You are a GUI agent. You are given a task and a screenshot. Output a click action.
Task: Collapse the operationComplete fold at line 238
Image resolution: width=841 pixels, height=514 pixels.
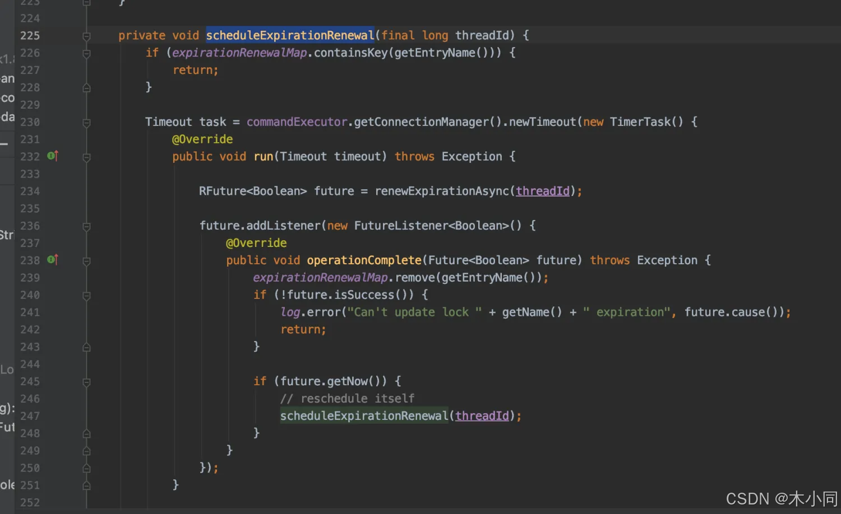pyautogui.click(x=86, y=261)
